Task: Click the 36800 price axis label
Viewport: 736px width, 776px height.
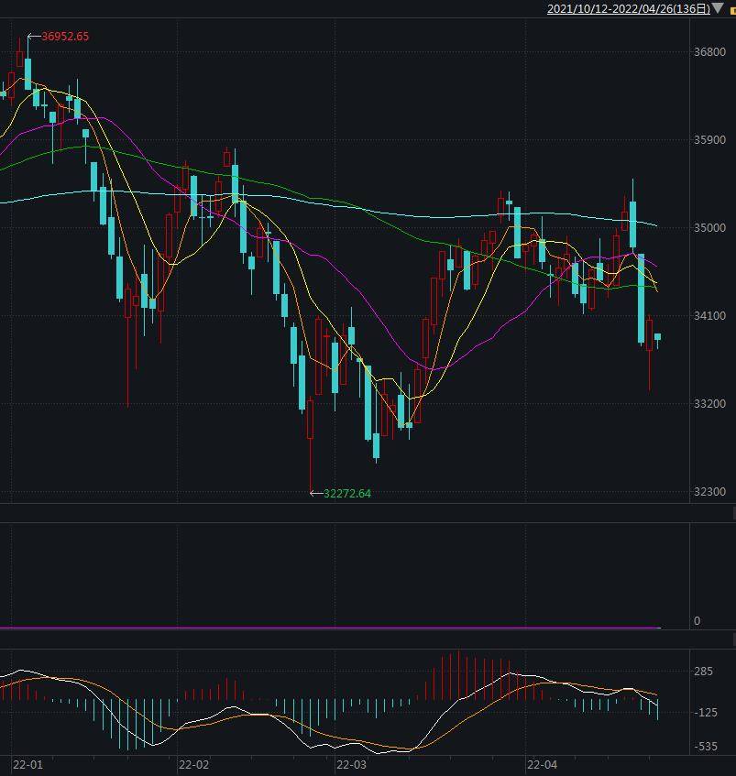Action: (709, 53)
